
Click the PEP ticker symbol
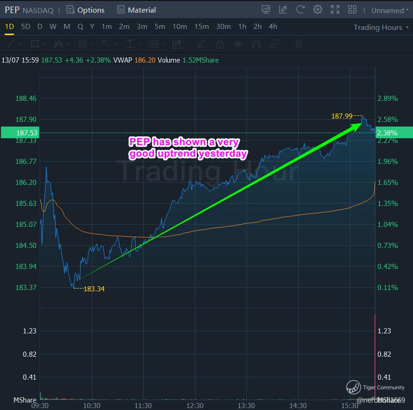[12, 10]
